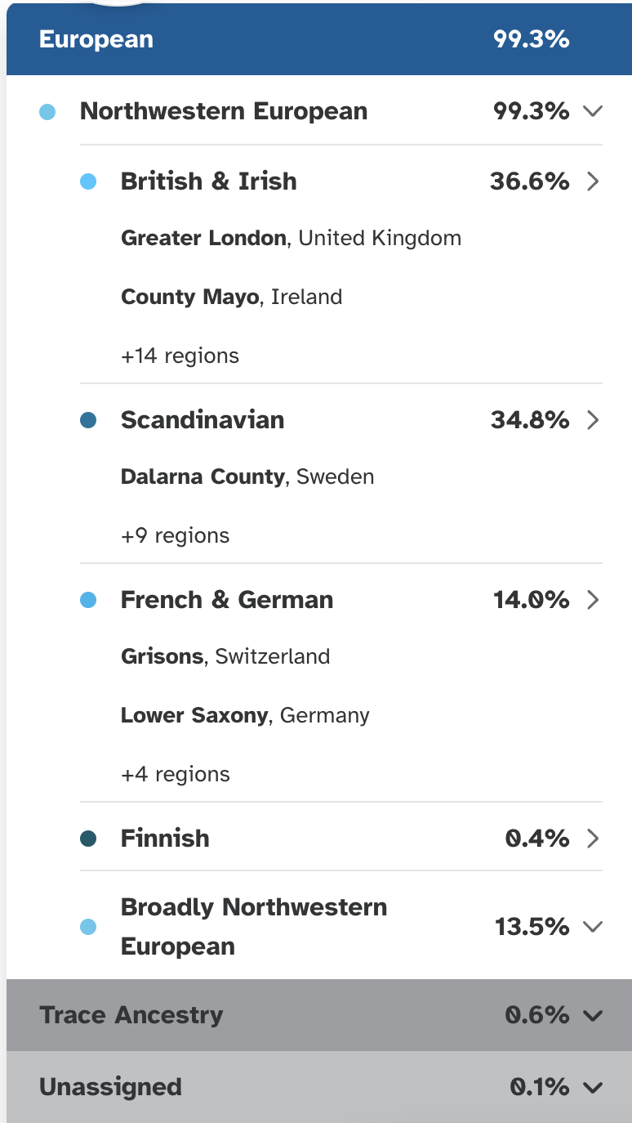Show the +4 regions for French & German
Screen dimensions: 632x1123
click(x=175, y=775)
